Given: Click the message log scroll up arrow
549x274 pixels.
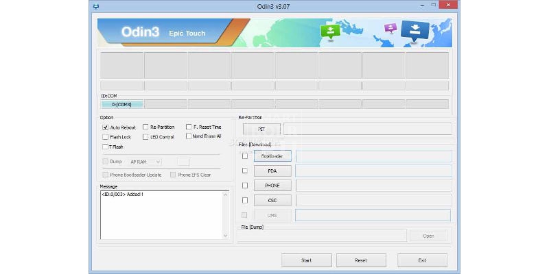Looking at the screenshot, I should click(226, 195).
